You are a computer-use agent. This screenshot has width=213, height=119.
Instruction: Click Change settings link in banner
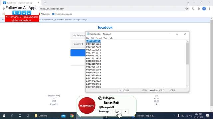click(x=80, y=20)
